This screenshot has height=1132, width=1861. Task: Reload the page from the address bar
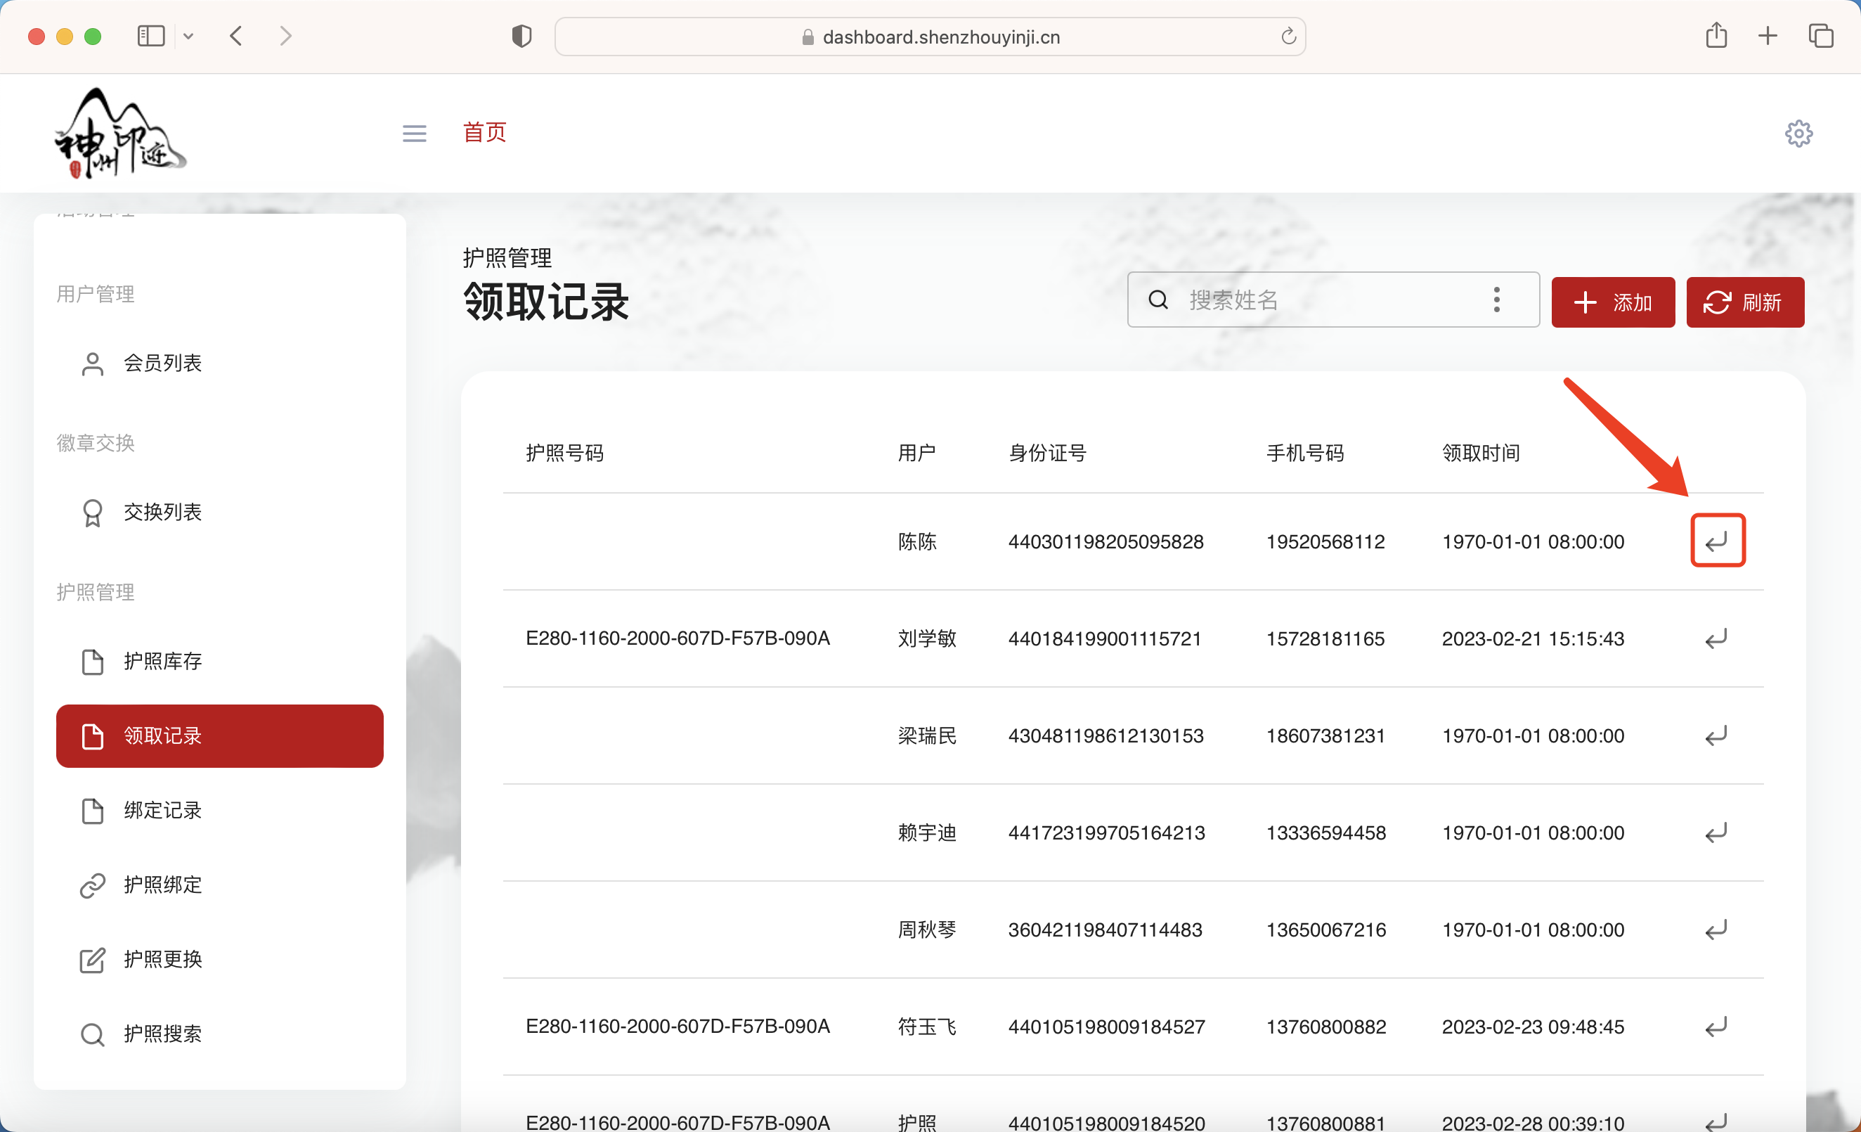pos(1288,37)
